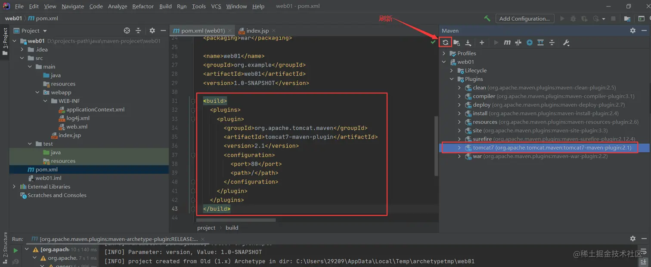This screenshot has height=267, width=651.
Task: Collapse the webapp folder in Project tree
Action: point(37,92)
